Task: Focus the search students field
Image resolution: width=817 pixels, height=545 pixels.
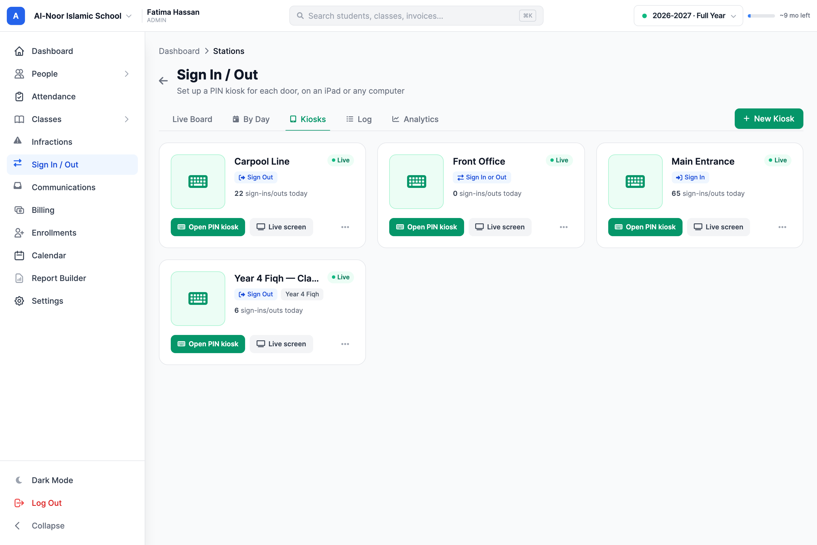Action: tap(416, 16)
